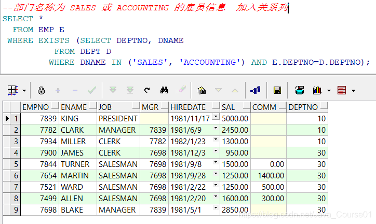The image size is (376, 224).
Task: Click the ALLEN name cell
Action: [x=78, y=199]
